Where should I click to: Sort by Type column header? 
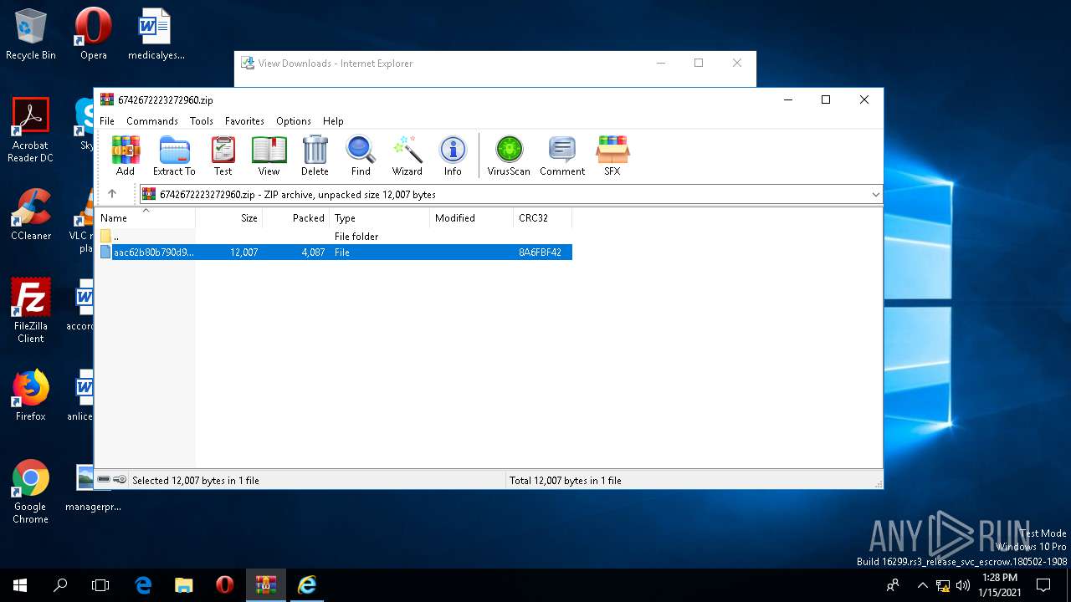tap(380, 217)
